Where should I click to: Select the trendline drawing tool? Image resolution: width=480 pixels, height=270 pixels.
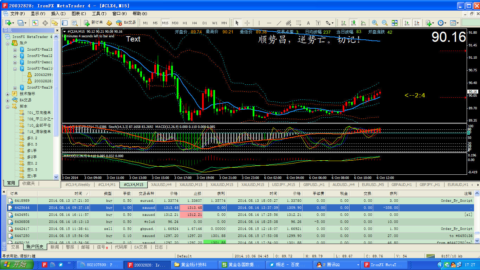(x=279, y=23)
